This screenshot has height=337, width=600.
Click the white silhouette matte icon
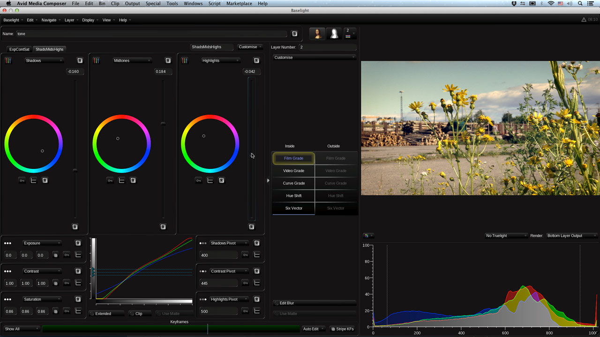click(x=334, y=34)
